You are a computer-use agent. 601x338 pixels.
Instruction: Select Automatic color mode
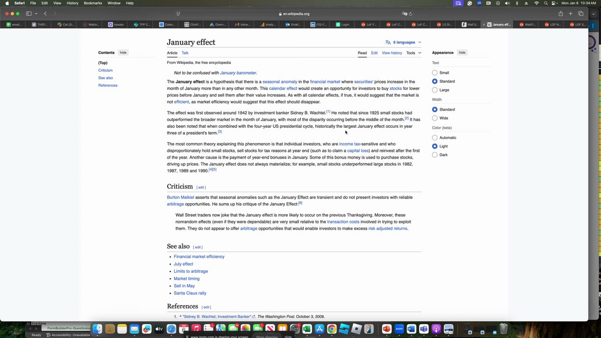coord(435,138)
